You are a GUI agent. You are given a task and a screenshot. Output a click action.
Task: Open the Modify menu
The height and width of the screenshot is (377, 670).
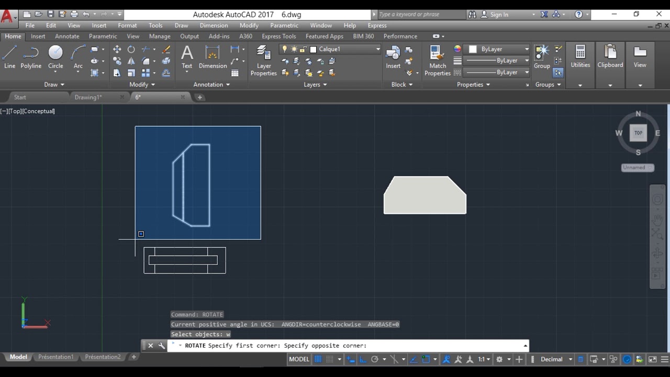coord(249,25)
